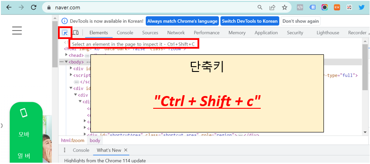Open the Lighthouse panel tab
This screenshot has width=370, height=164.
pyautogui.click(x=328, y=33)
